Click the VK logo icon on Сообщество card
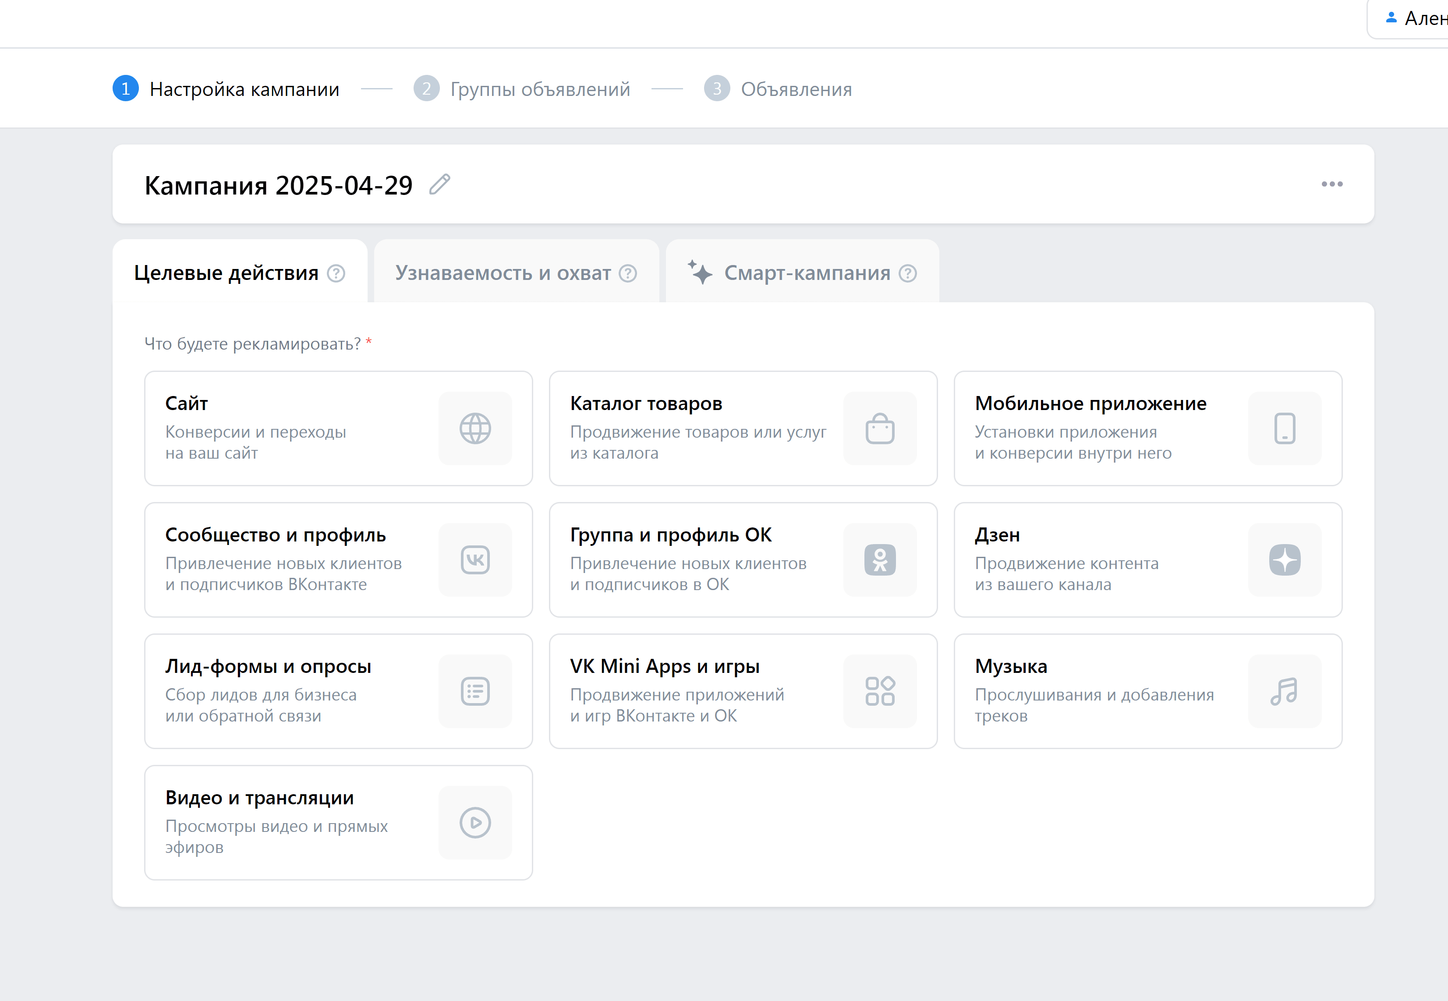The height and width of the screenshot is (1001, 1448). (475, 560)
